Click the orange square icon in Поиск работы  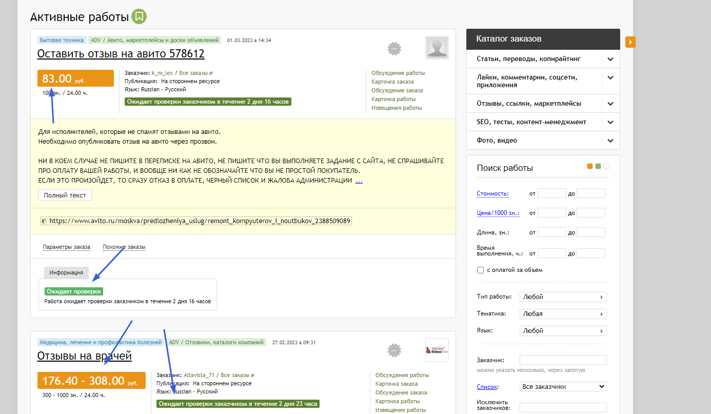(590, 166)
